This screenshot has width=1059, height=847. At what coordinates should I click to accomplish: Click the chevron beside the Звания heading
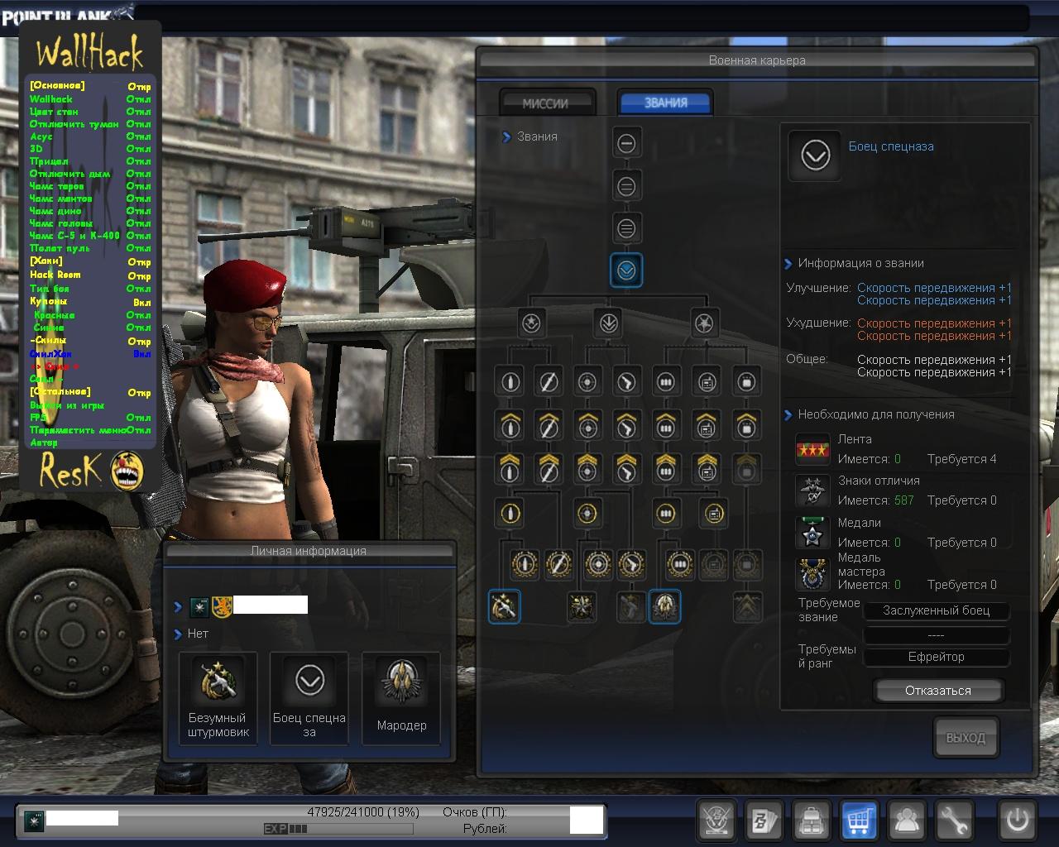(x=506, y=137)
